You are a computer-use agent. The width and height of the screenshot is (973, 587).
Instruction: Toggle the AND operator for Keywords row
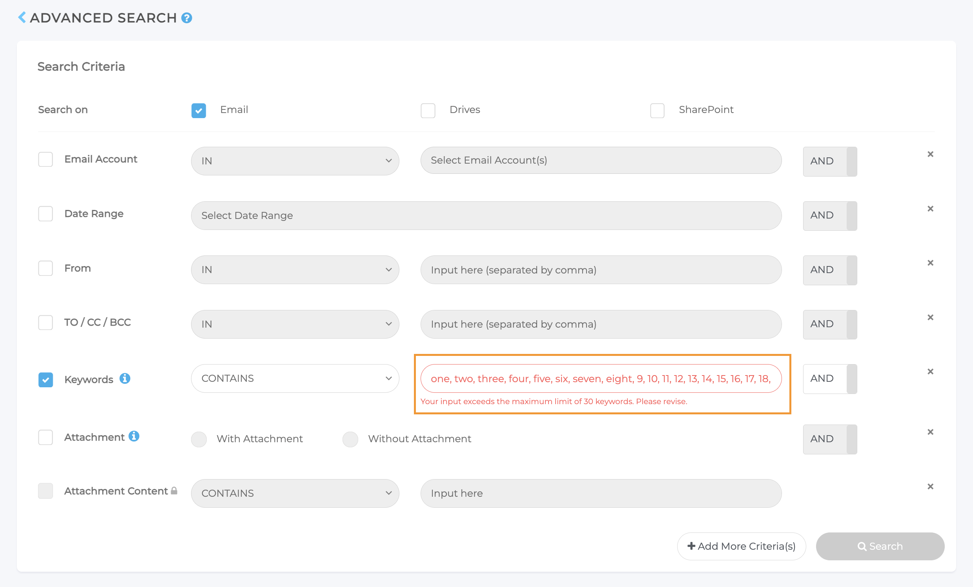(829, 378)
